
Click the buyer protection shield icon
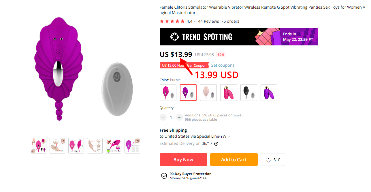tap(164, 176)
